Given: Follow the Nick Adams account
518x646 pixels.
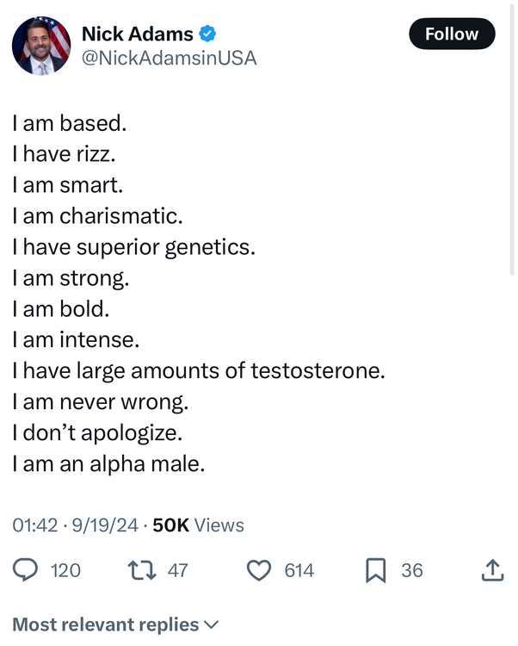Looking at the screenshot, I should tap(452, 34).
